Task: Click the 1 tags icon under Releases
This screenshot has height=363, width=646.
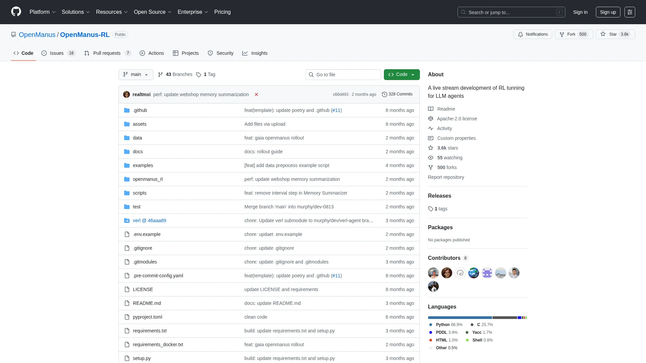Action: (x=430, y=209)
